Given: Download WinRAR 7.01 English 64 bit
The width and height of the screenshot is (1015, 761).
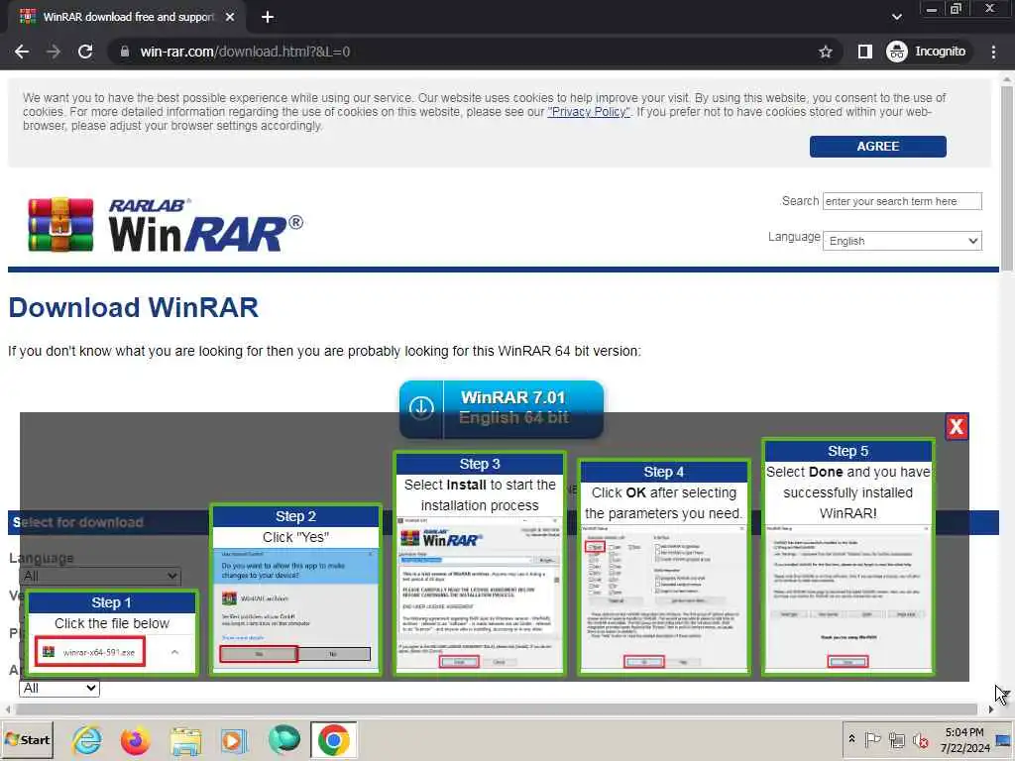Looking at the screenshot, I should pyautogui.click(x=501, y=409).
